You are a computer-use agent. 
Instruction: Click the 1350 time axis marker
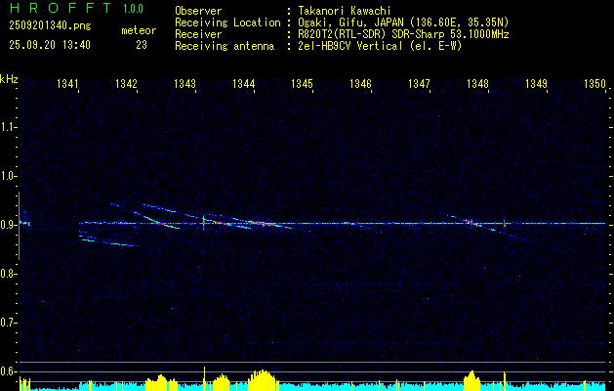594,83
